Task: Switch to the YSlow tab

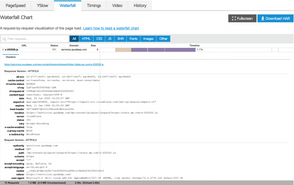Action: pyautogui.click(x=43, y=6)
